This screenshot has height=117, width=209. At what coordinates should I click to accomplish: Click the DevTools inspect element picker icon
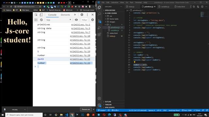tap(36, 15)
